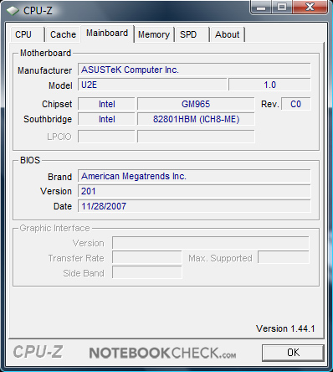Click the Model field showing U2E
Screen dimensions: 333x372
(x=152, y=85)
